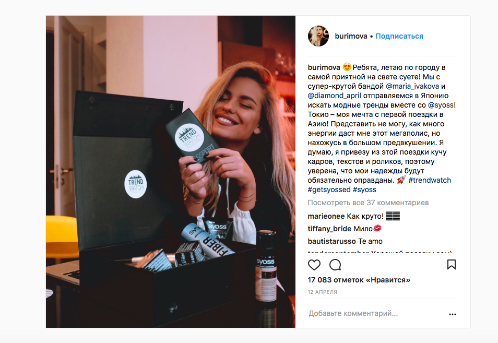Follow burimova via Подписаться link
The image size is (498, 343).
pyautogui.click(x=399, y=36)
